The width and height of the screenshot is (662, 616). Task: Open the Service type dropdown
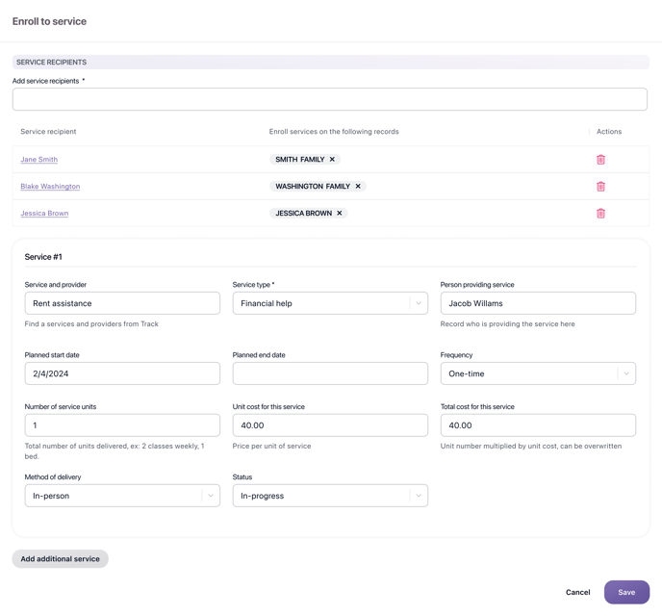coord(418,303)
